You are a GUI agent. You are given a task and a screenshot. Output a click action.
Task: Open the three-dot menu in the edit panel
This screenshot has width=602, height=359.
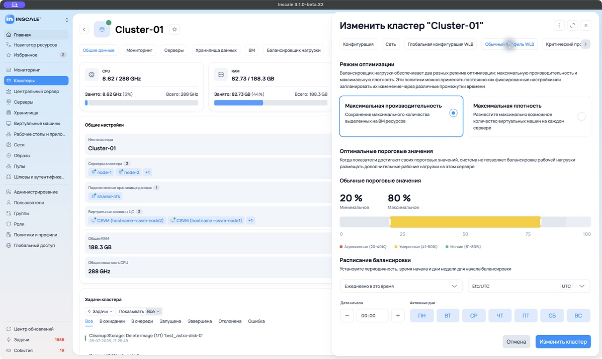559,26
